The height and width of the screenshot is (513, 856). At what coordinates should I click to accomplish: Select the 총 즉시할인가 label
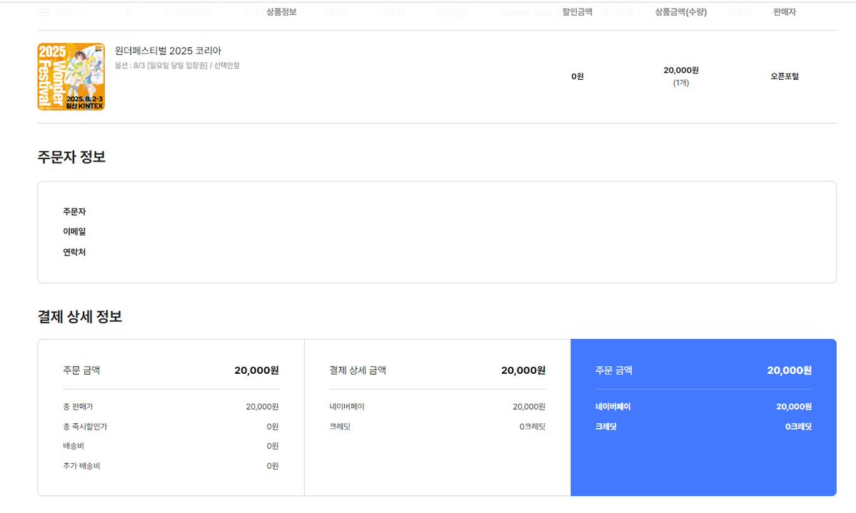pos(85,427)
